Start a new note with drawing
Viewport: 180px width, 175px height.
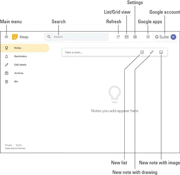(x=152, y=52)
